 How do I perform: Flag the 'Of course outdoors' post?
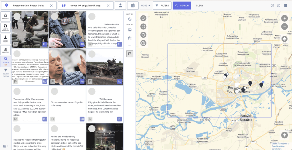tap(53, 119)
